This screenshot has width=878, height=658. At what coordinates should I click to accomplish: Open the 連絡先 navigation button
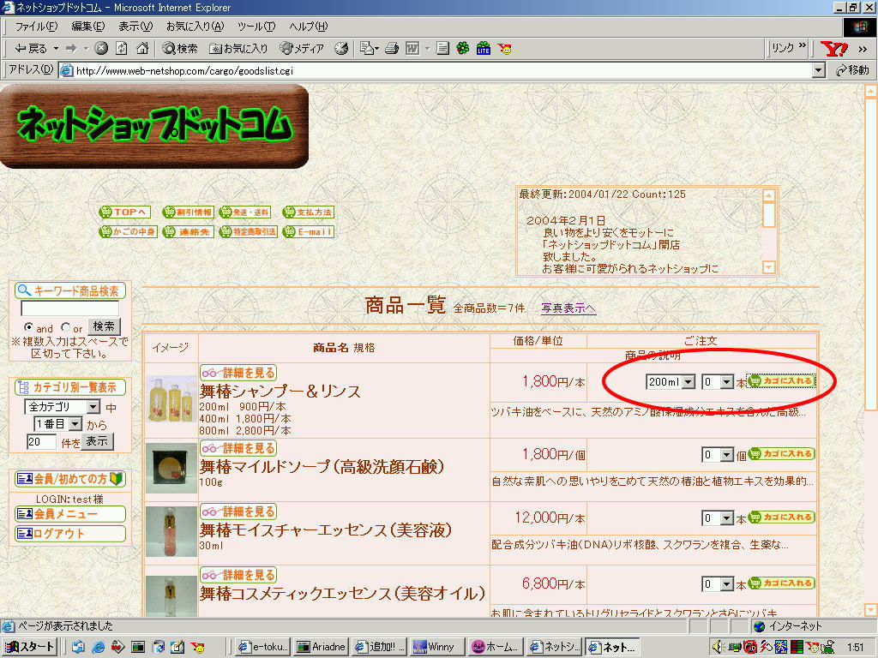(188, 231)
